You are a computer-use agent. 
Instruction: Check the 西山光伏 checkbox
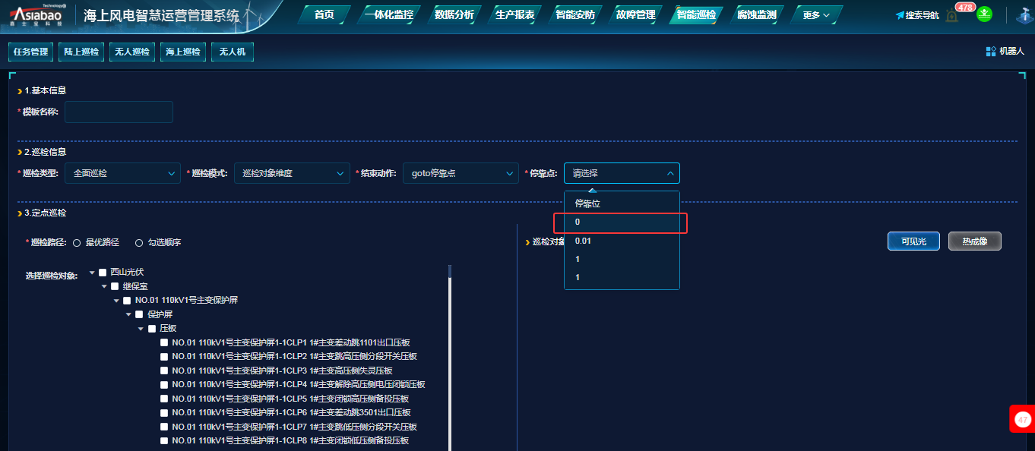coord(103,272)
